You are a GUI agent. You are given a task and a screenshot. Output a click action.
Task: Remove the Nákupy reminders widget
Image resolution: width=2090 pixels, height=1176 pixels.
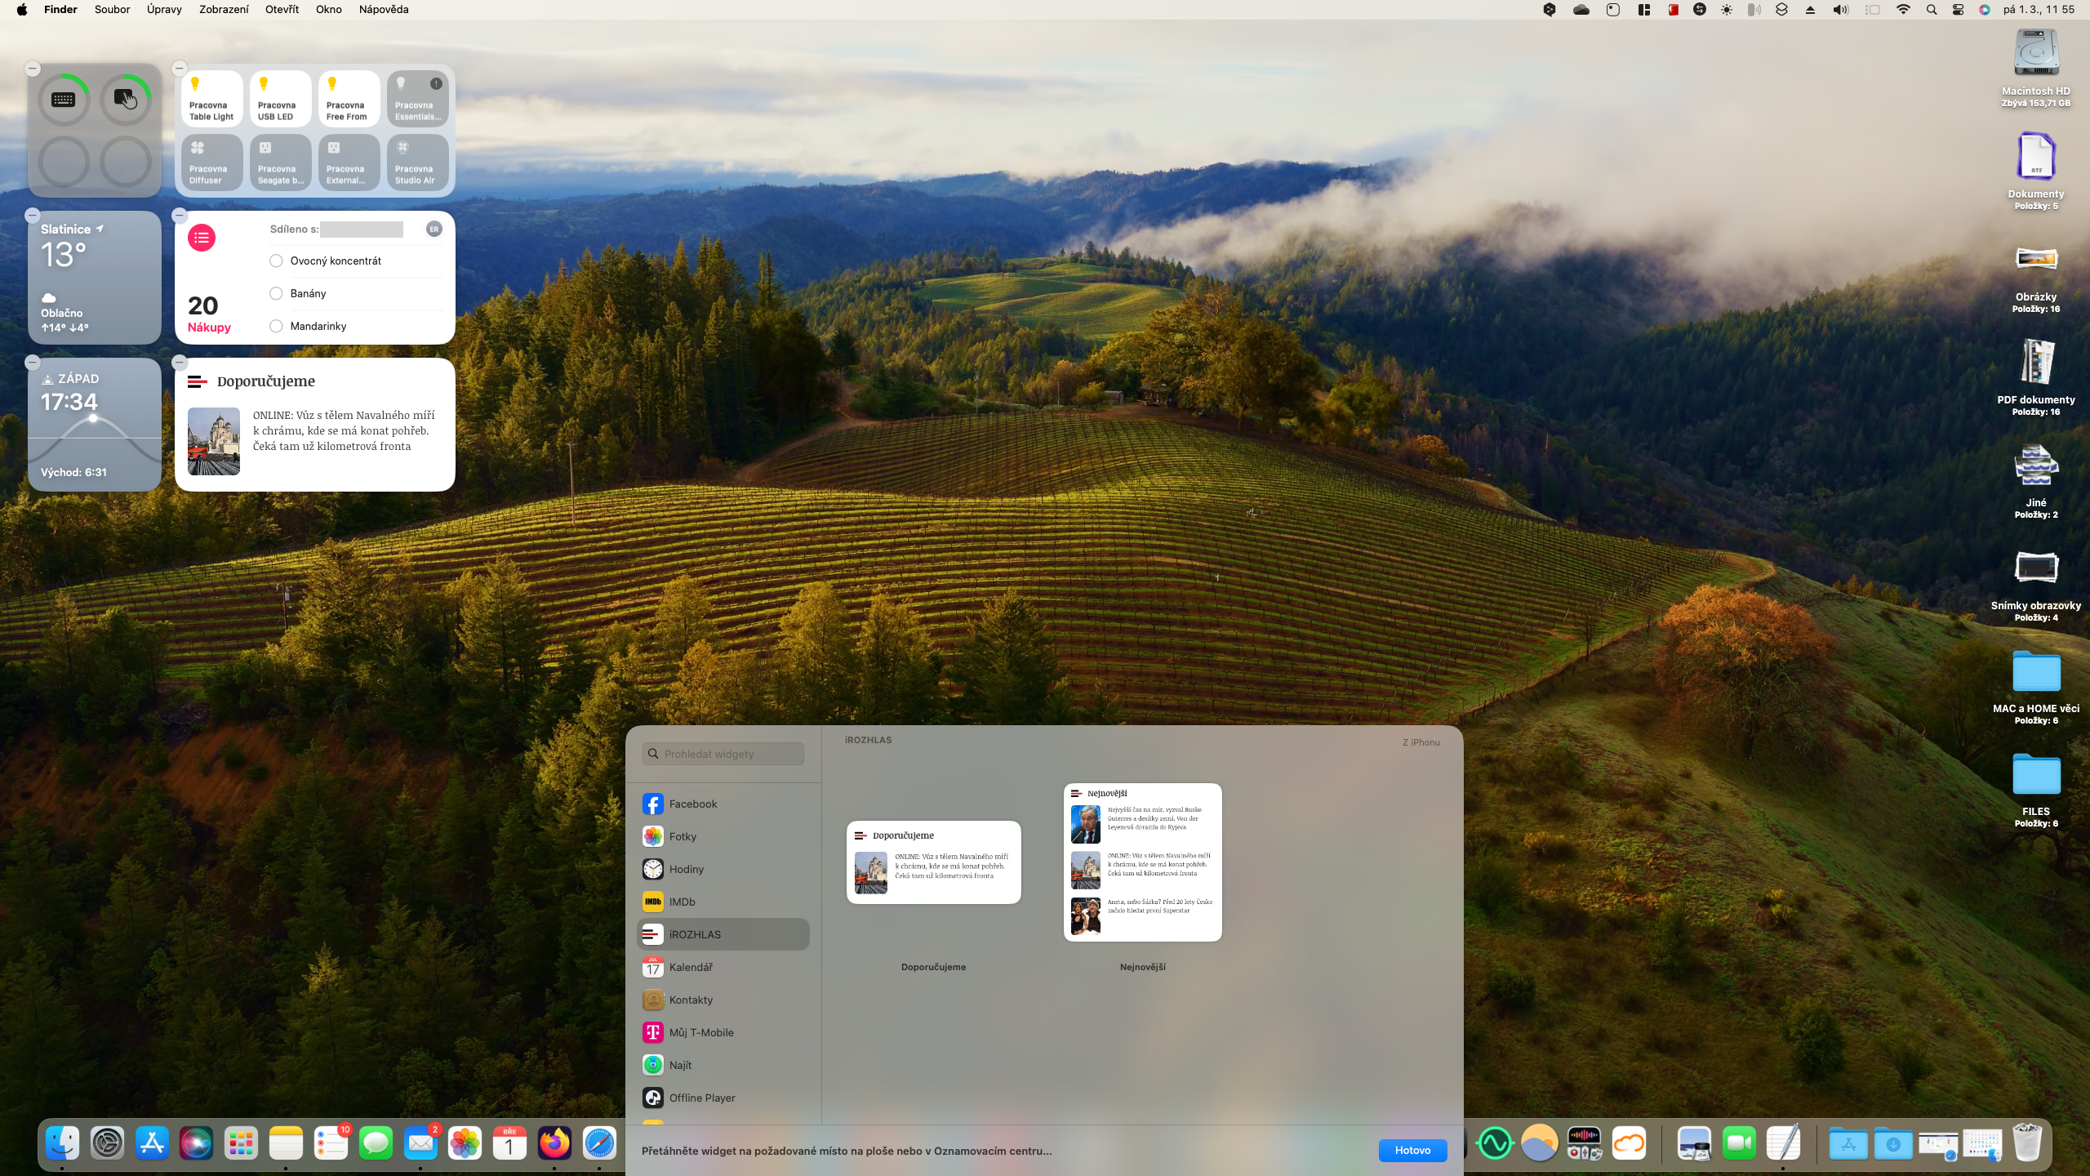click(x=180, y=216)
